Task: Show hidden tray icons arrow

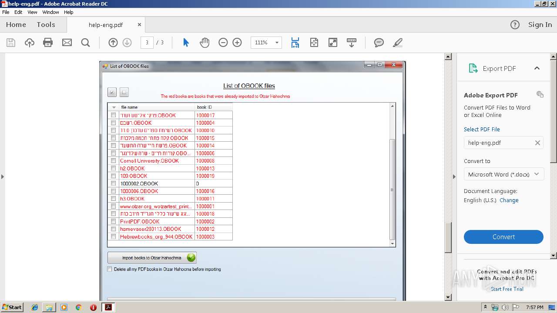Action: (x=485, y=307)
